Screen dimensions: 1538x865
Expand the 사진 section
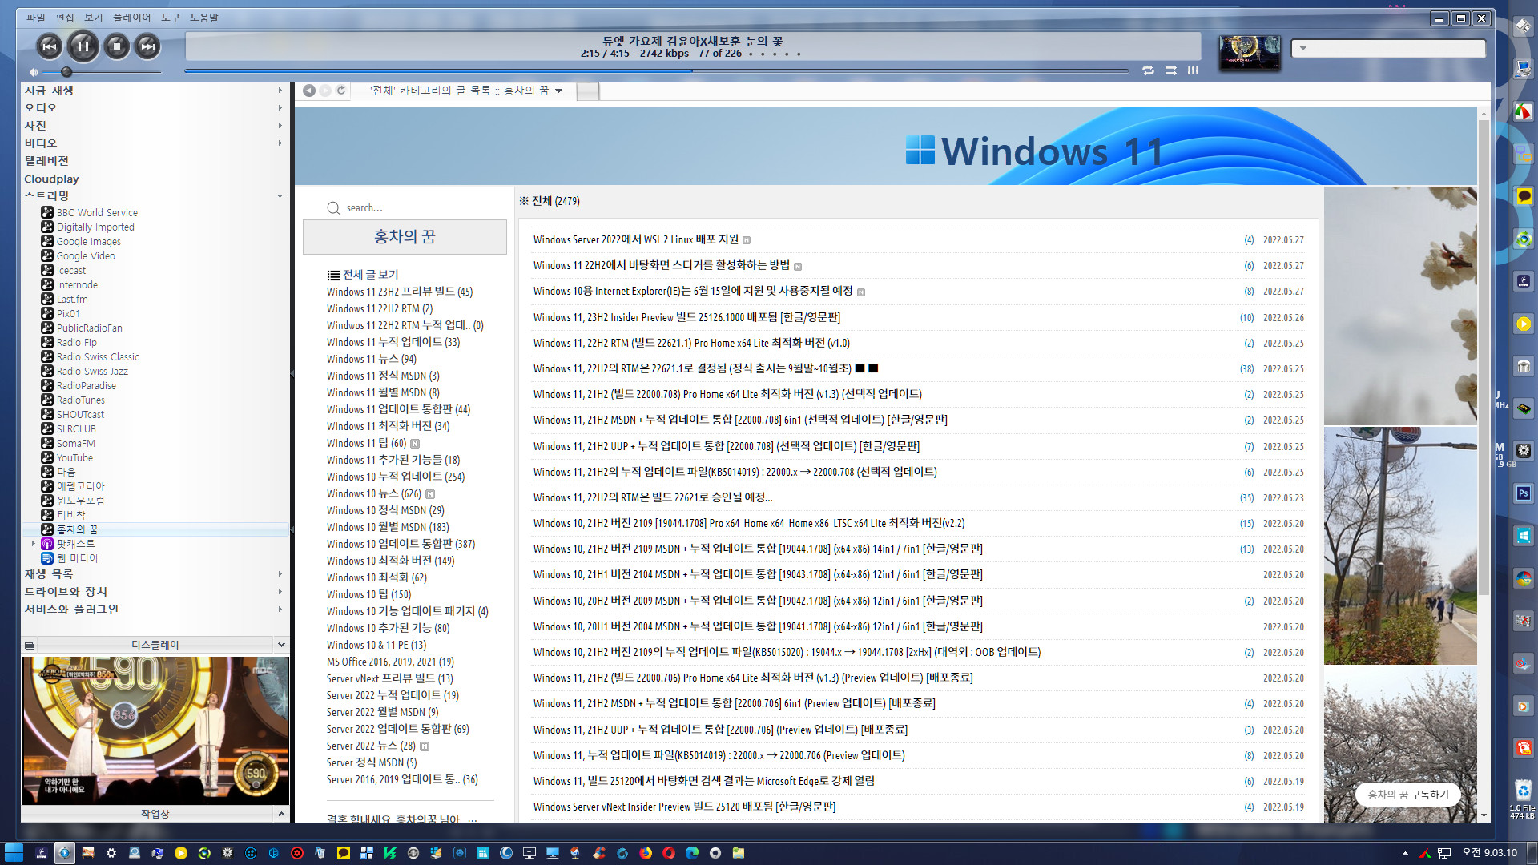280,126
